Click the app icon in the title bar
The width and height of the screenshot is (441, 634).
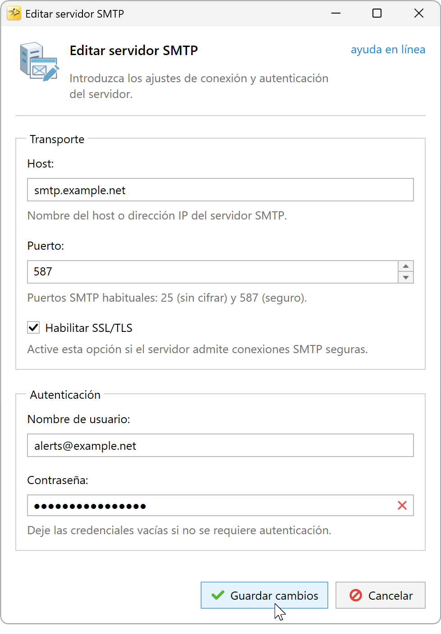click(14, 14)
